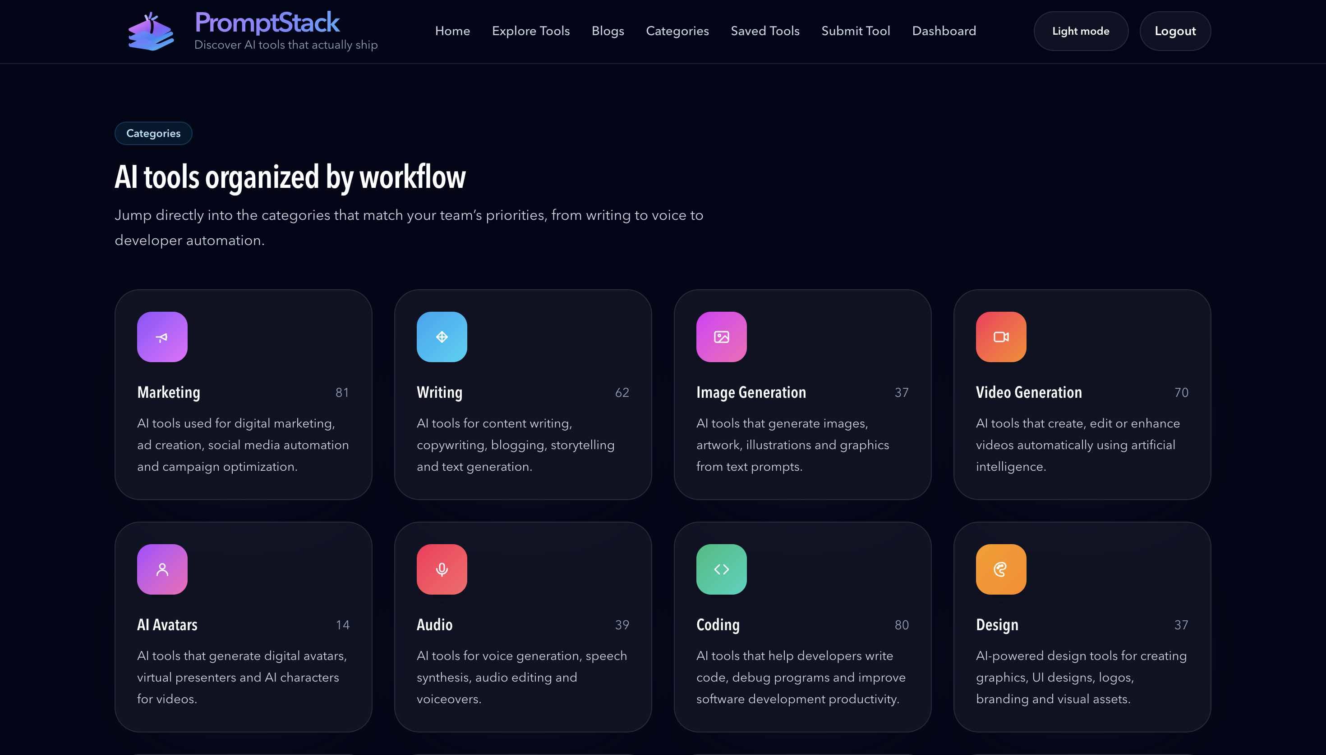Click the Categories badge above the heading
The width and height of the screenshot is (1326, 755).
click(x=153, y=133)
